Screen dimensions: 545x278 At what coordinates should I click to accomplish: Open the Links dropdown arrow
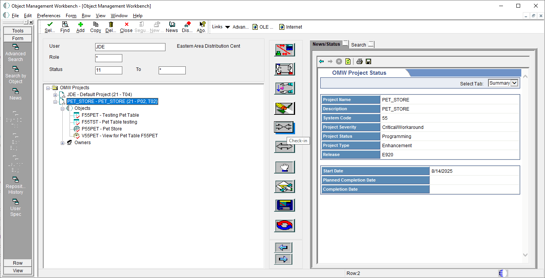[x=227, y=27]
